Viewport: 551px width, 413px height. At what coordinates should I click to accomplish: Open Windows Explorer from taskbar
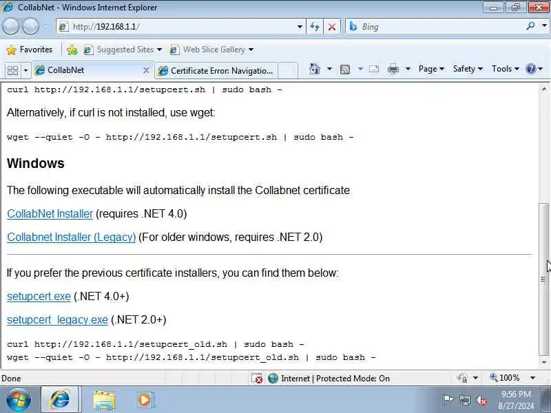[x=104, y=400]
